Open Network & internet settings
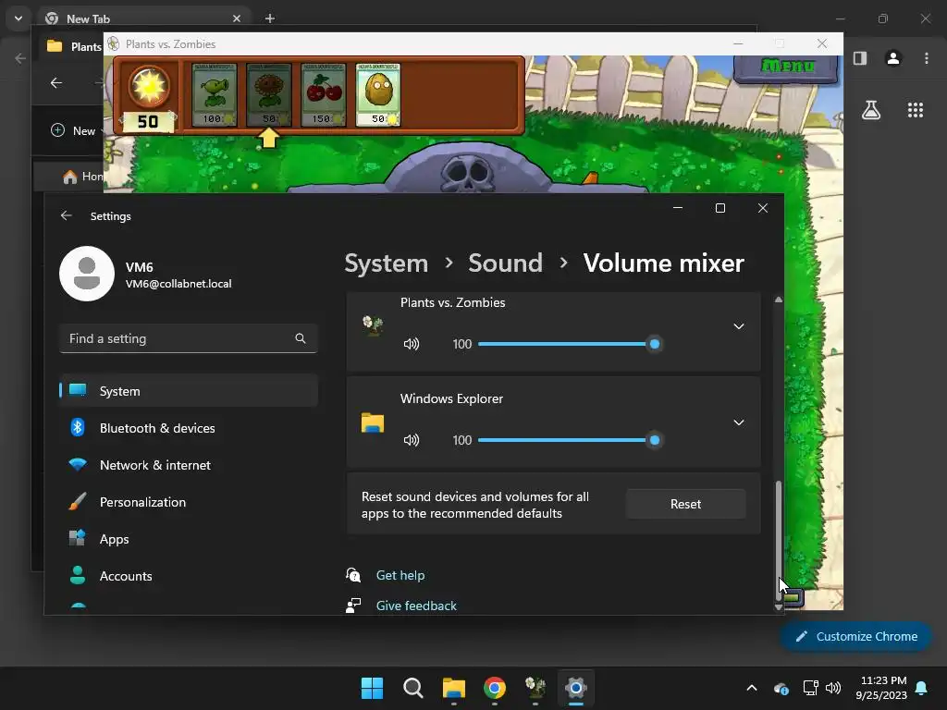The width and height of the screenshot is (947, 710). (189, 465)
